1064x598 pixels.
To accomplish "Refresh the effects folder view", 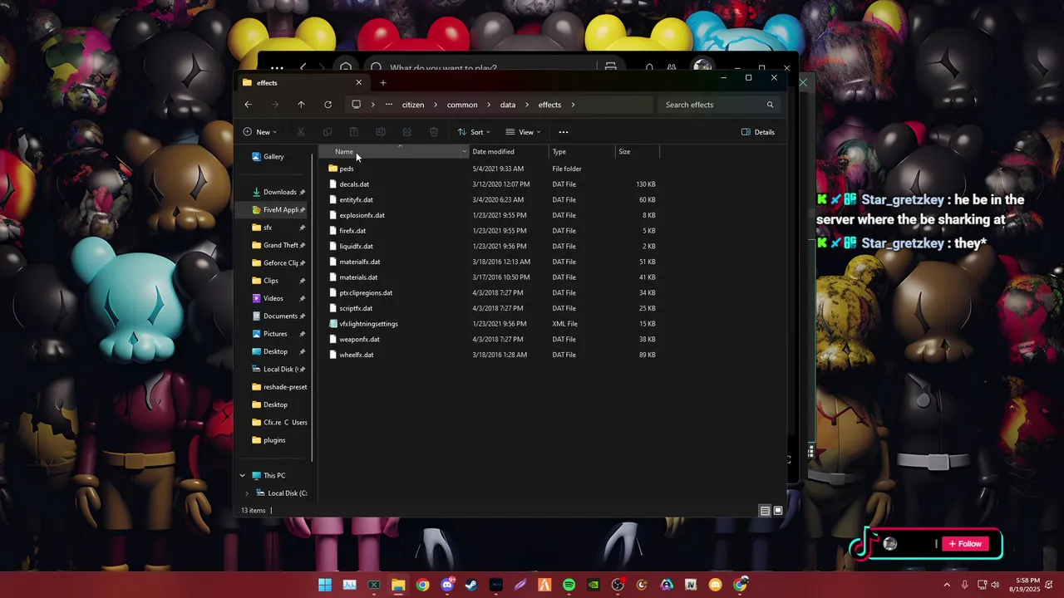I will pyautogui.click(x=328, y=105).
